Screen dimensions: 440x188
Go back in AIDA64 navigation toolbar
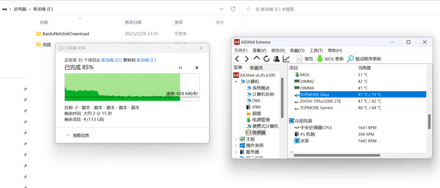point(237,59)
